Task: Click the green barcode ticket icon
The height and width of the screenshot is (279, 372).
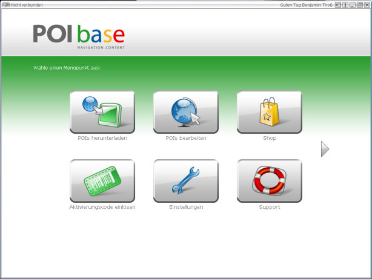Action: 102,181
